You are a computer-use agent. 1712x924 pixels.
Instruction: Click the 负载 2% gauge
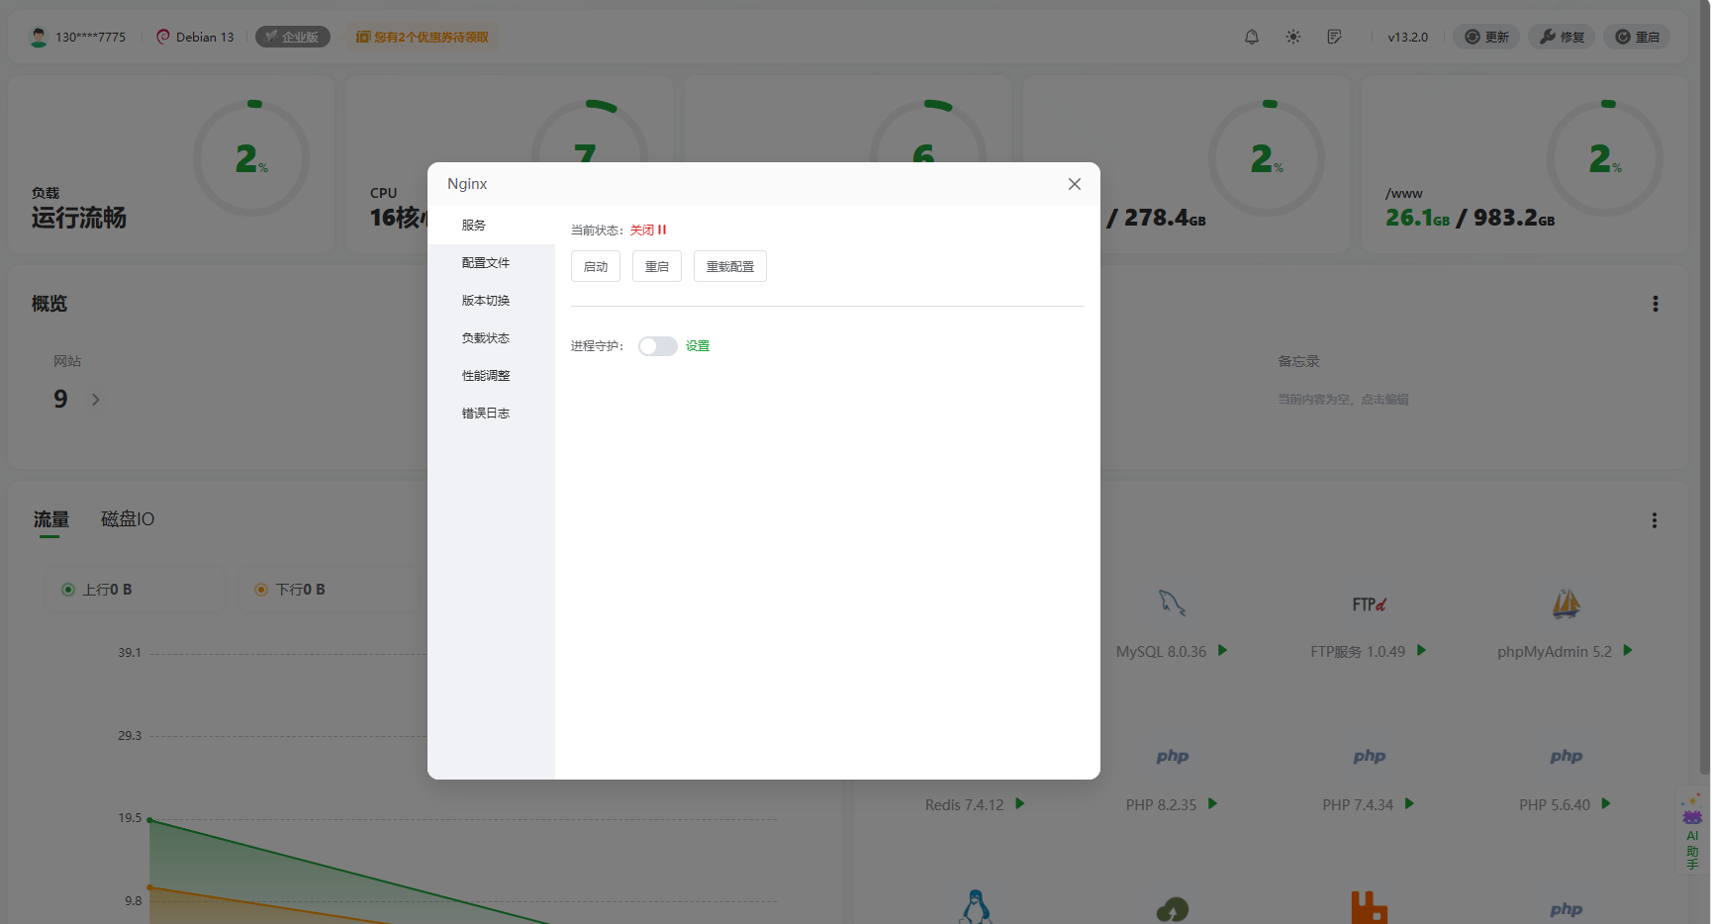(x=251, y=158)
